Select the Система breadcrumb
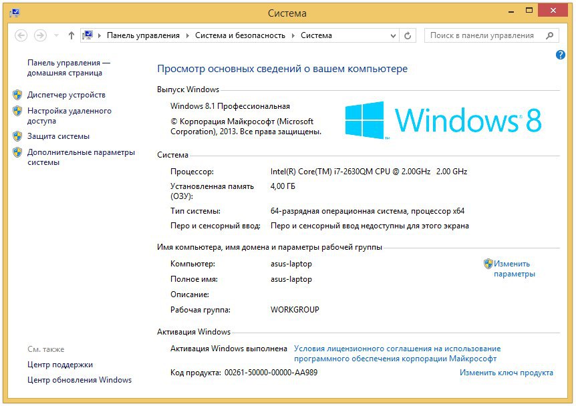Viewport: 576px width, 406px height. point(316,35)
